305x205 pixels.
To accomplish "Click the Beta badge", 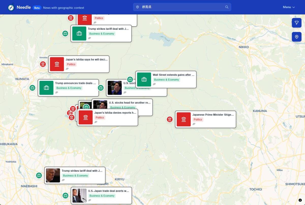I will point(37,8).
